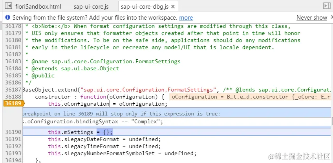
Task: Set breakpoint on line number 36188
Action: (13, 97)
